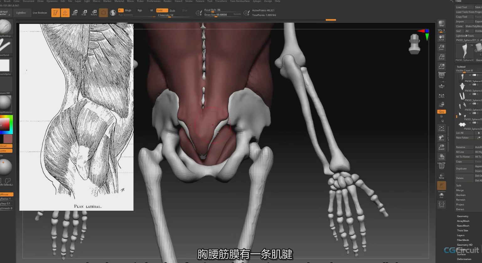Image resolution: width=482 pixels, height=263 pixels.
Task: Expand the Geometry section
Action: point(463,216)
